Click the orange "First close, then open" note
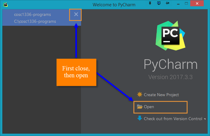210x136 pixels. [x=76, y=72]
